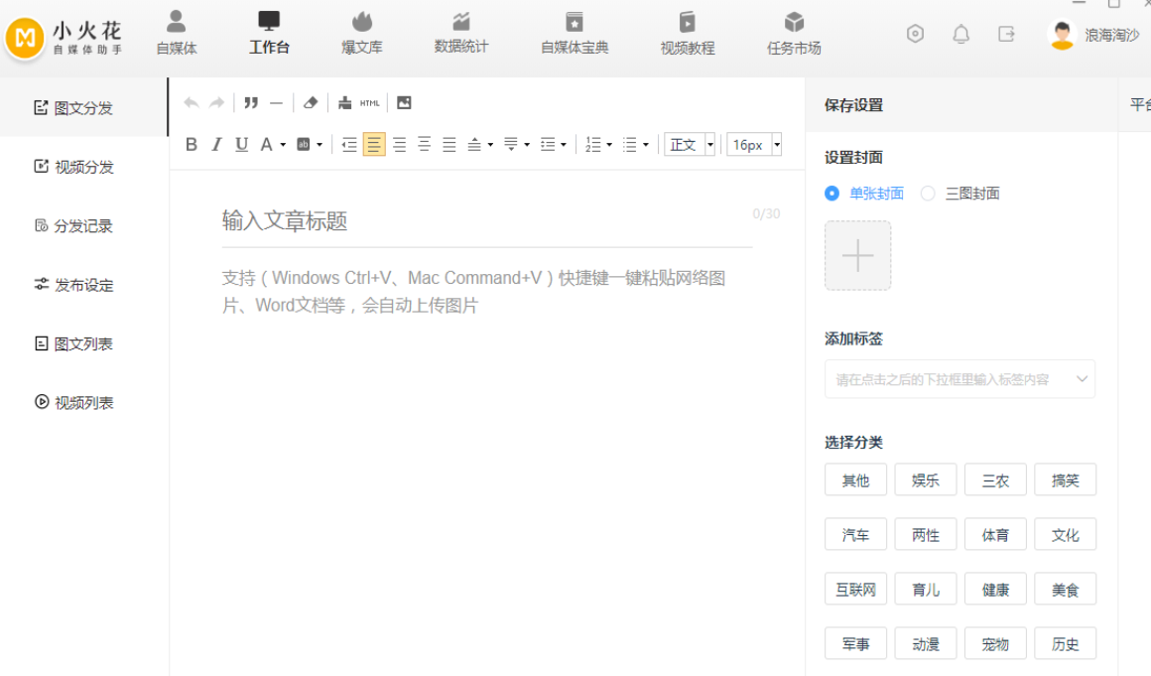Open the 正文 paragraph style dropdown
Screen dimensions: 1151x676
click(690, 145)
